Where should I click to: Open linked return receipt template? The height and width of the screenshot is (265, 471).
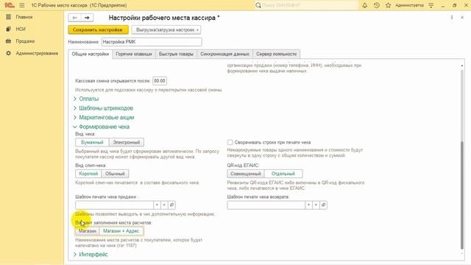[324, 205]
